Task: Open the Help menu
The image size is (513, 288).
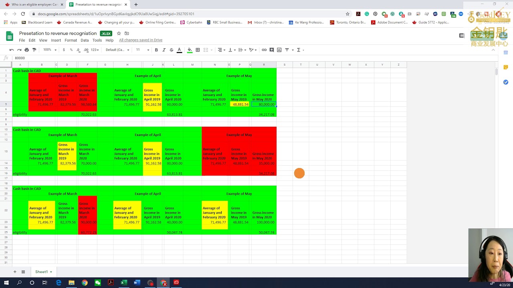Action: (109, 40)
